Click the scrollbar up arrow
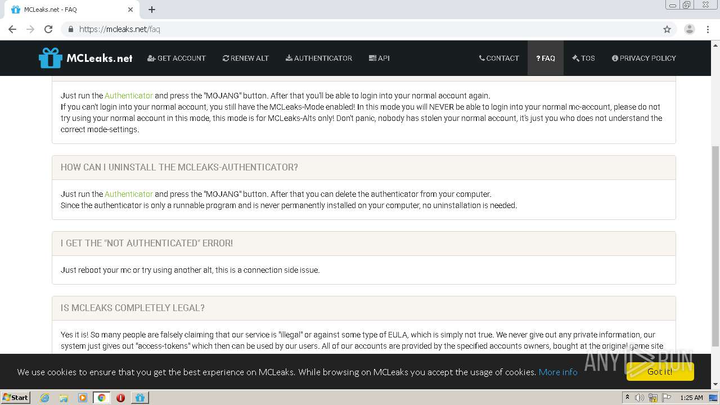Screen dimensions: 720x405 (x=715, y=44)
